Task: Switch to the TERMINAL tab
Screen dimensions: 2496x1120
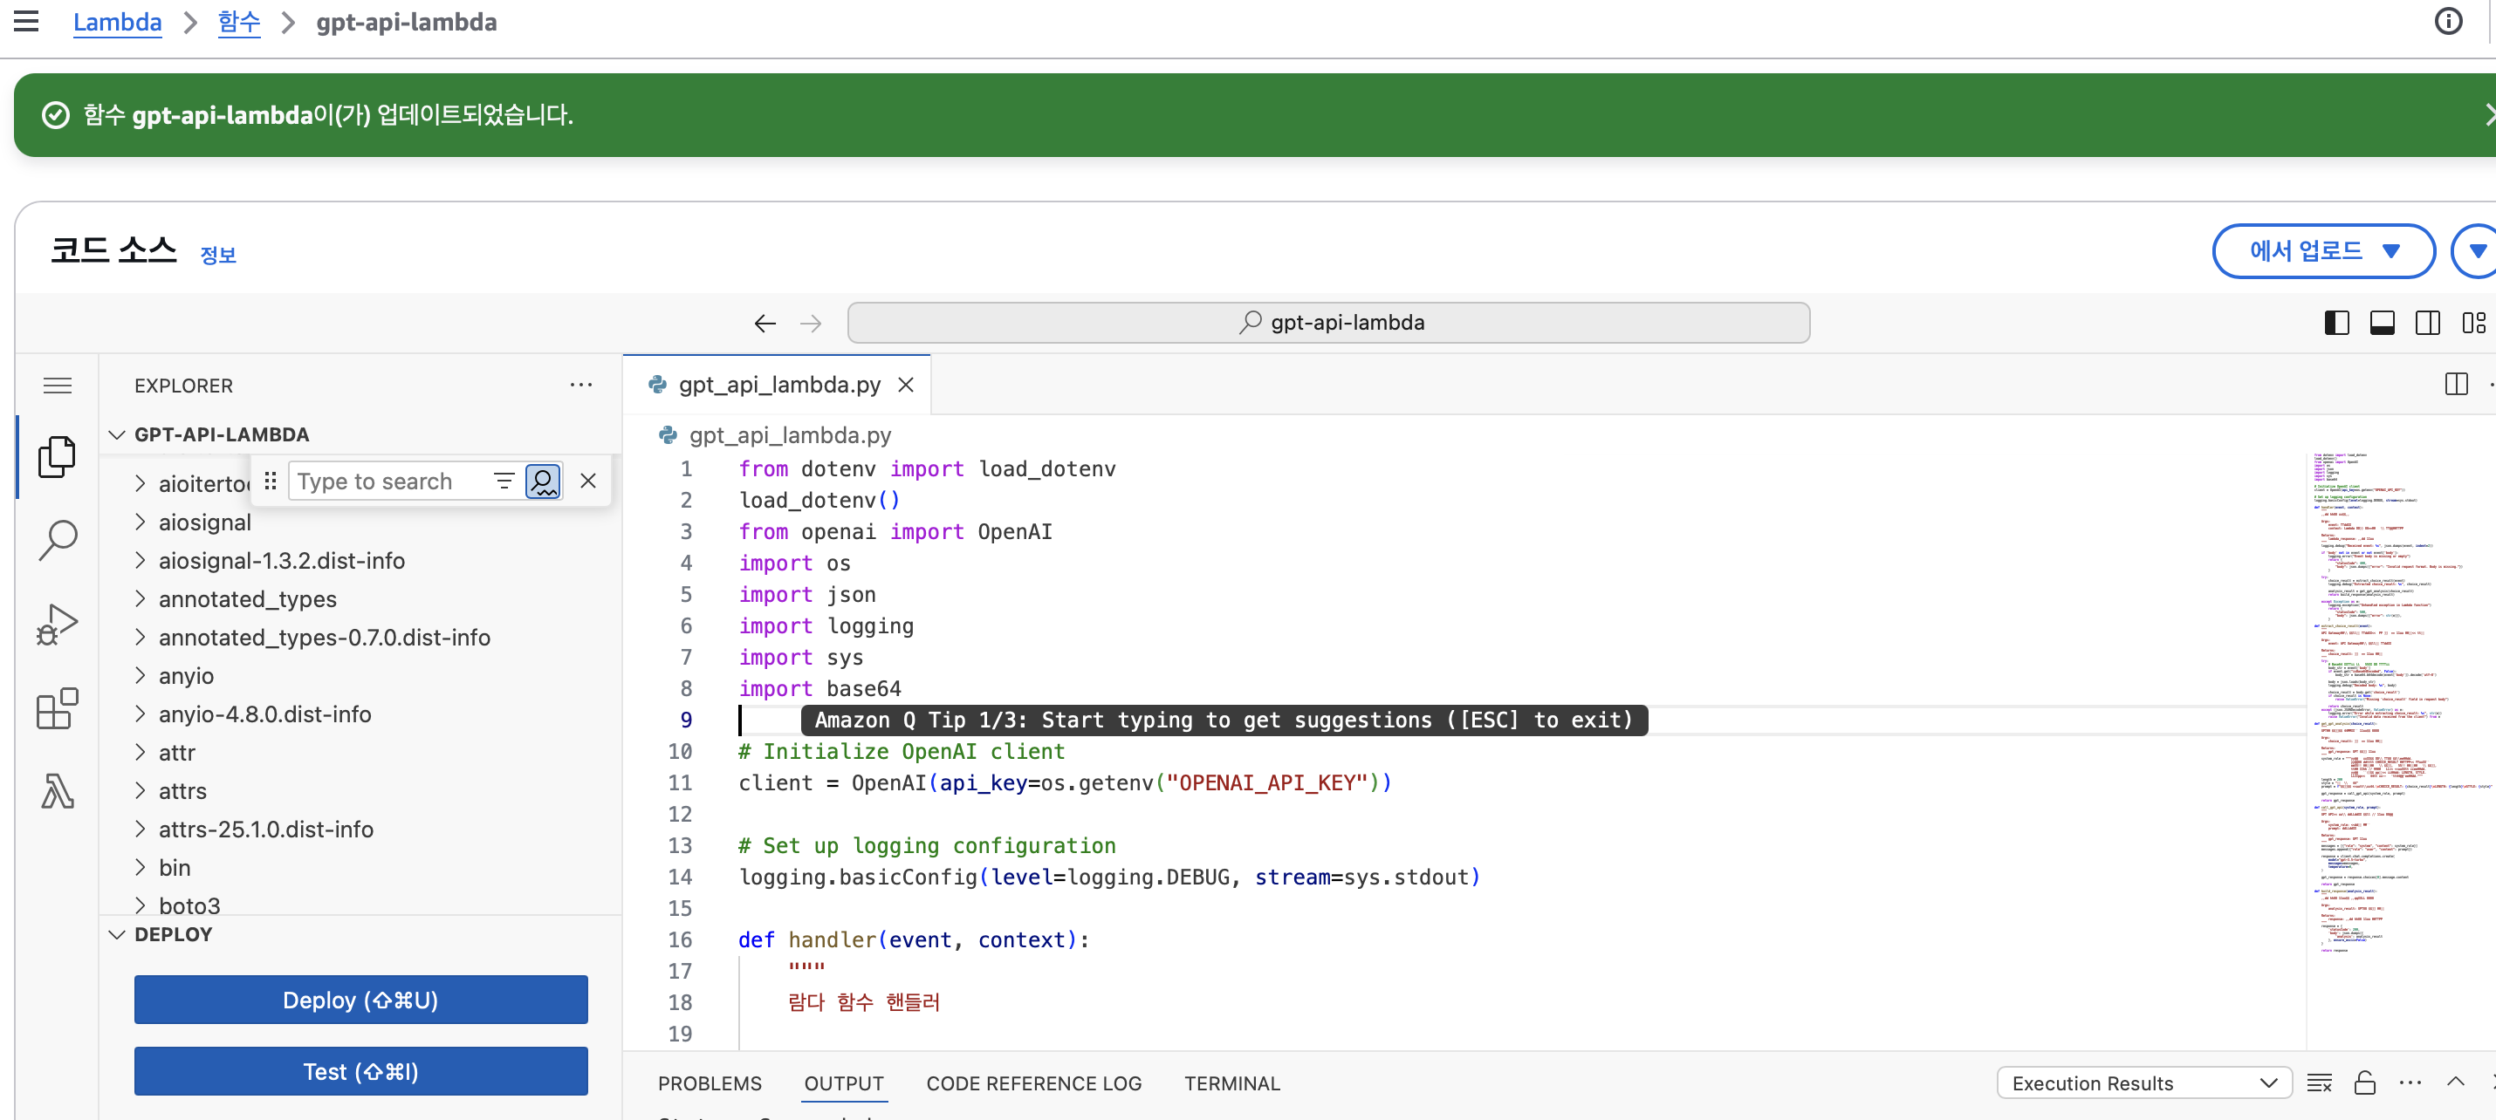Action: tap(1231, 1083)
